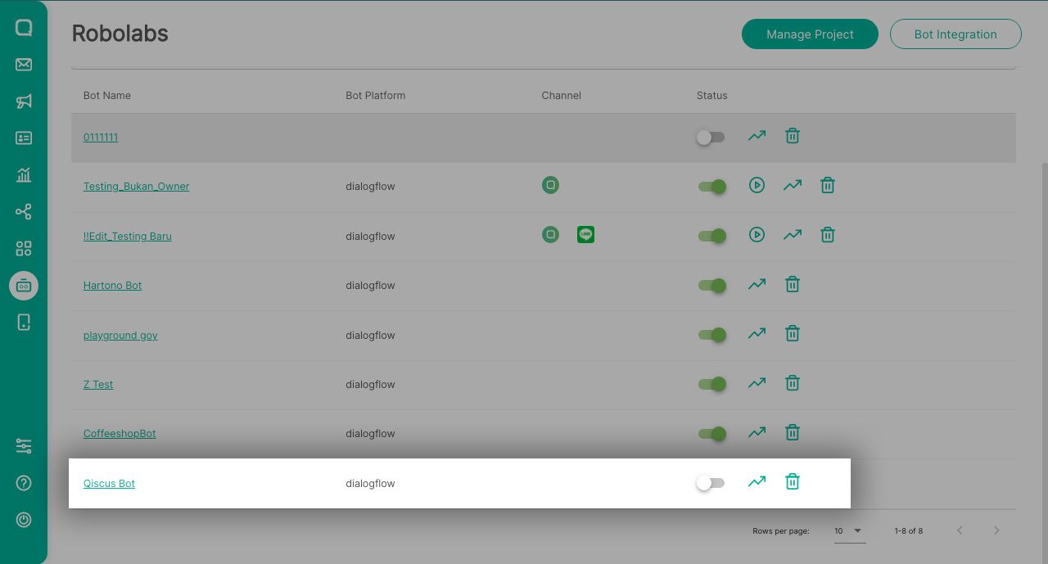Open the broadcast megaphone icon in sidebar
The image size is (1048, 564).
click(x=24, y=102)
